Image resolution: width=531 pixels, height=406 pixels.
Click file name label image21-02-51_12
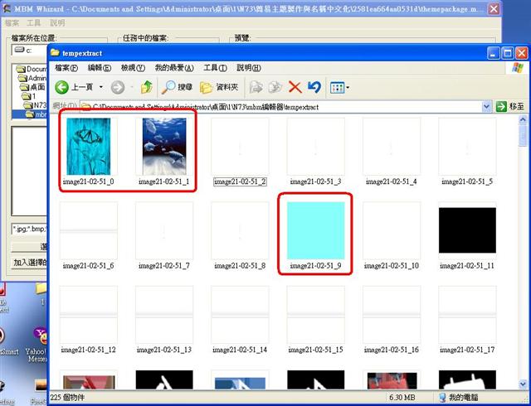coord(89,350)
